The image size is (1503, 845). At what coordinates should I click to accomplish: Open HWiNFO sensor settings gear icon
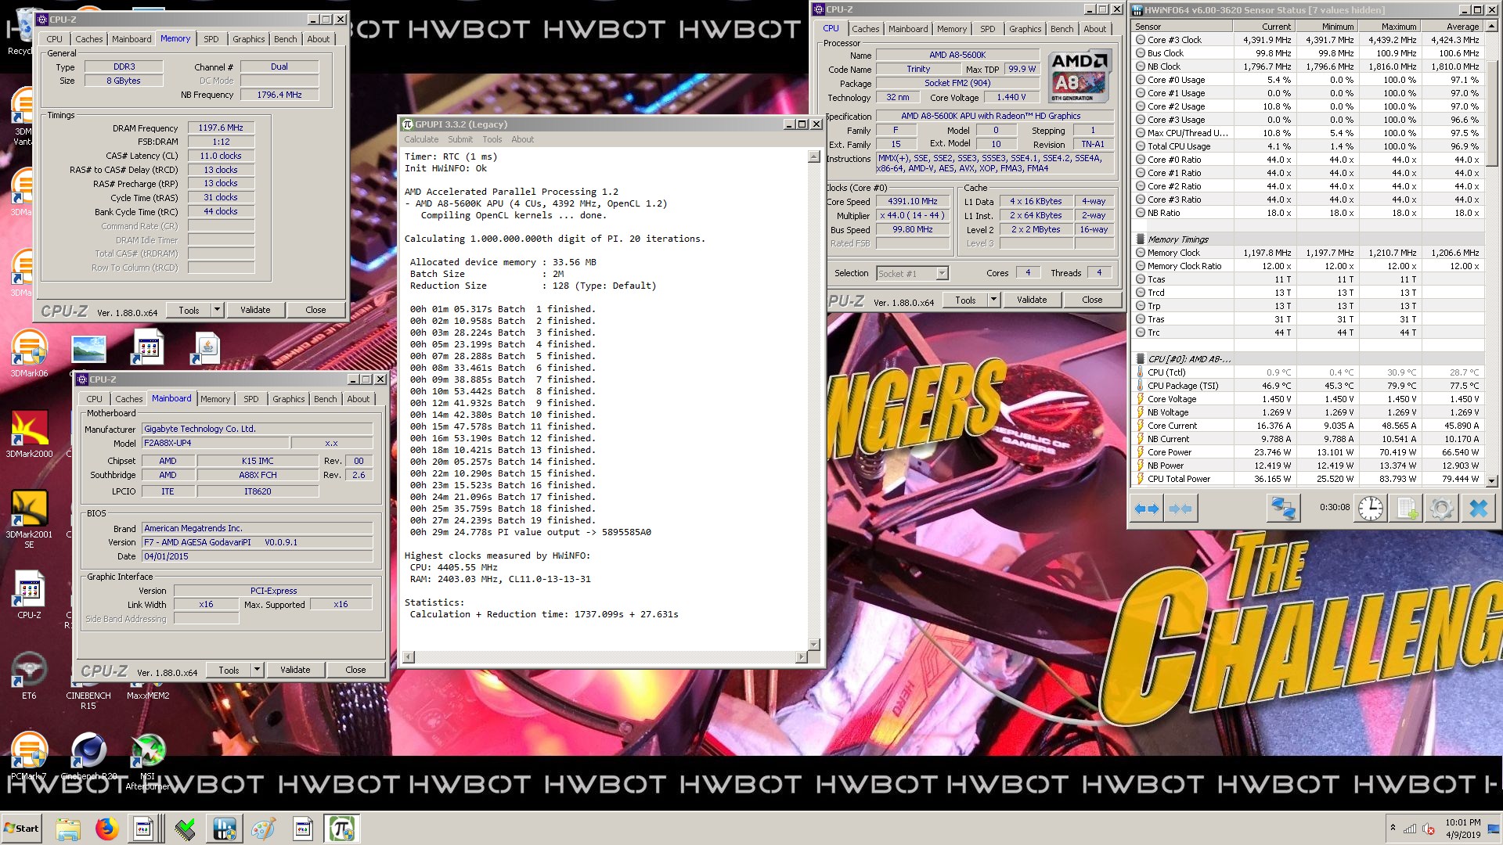[1441, 508]
